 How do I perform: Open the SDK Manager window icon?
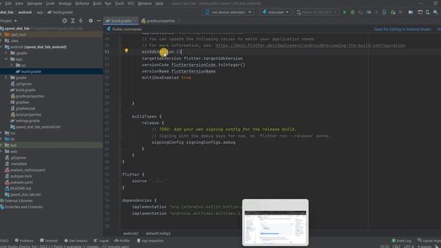coord(420,12)
